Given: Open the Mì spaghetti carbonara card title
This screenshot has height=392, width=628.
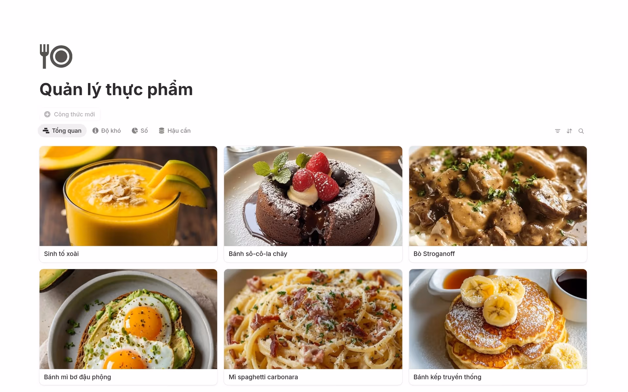Looking at the screenshot, I should click(x=263, y=377).
